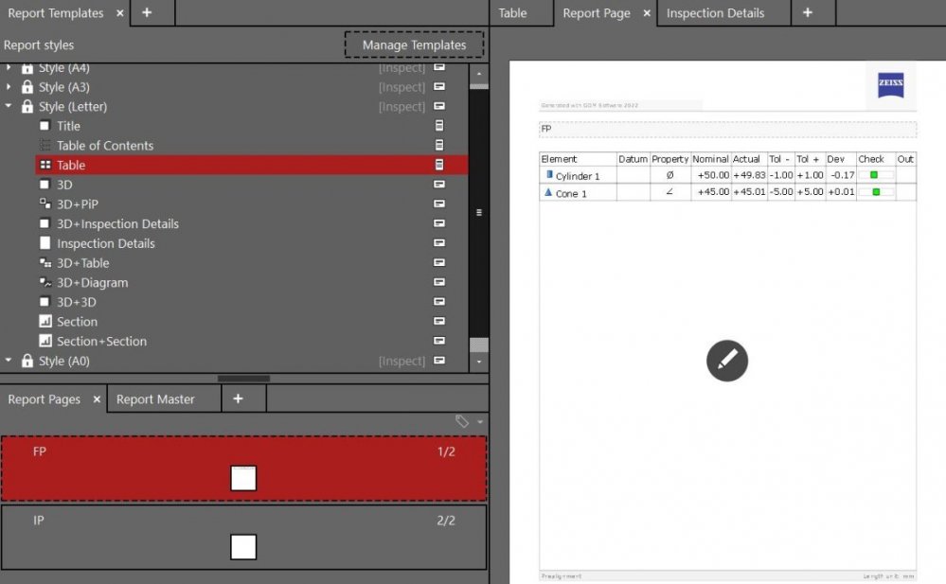Click the pencil edit icon on the report page
The width and height of the screenshot is (946, 584).
(727, 361)
